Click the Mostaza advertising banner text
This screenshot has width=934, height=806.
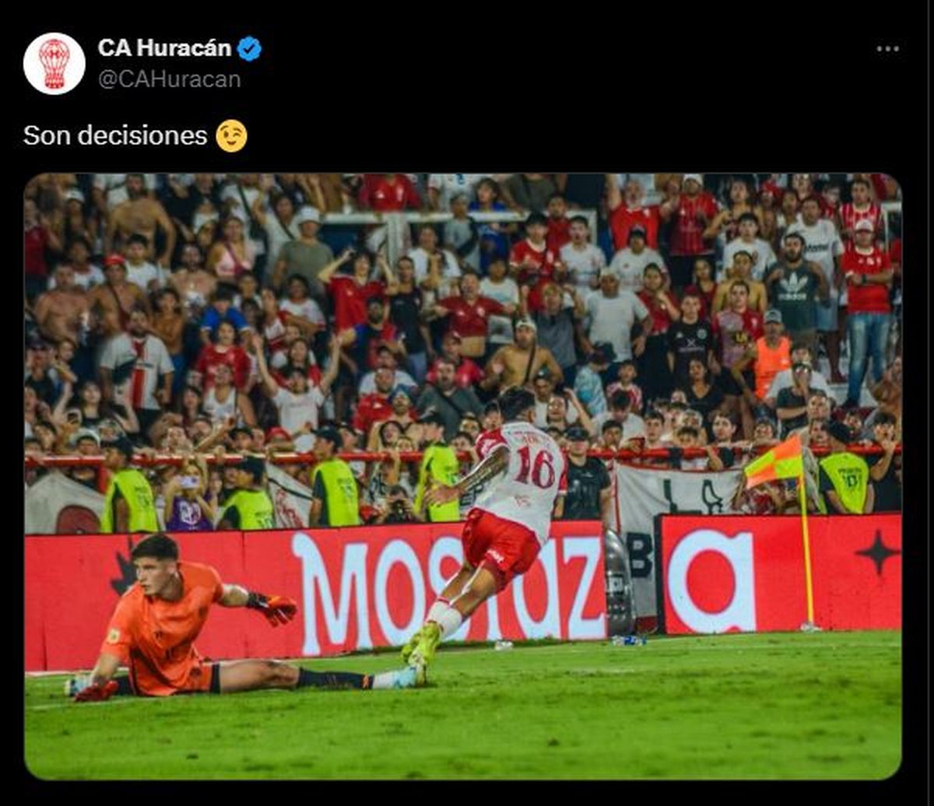pos(448,591)
